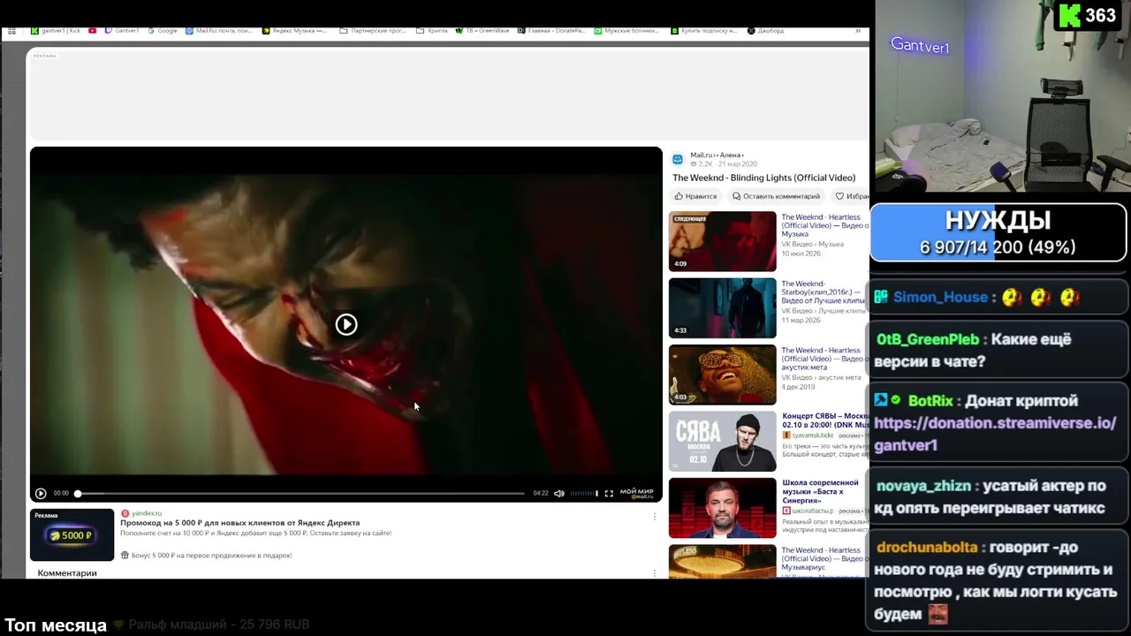Open the yandex.ru ad source link

(x=147, y=513)
